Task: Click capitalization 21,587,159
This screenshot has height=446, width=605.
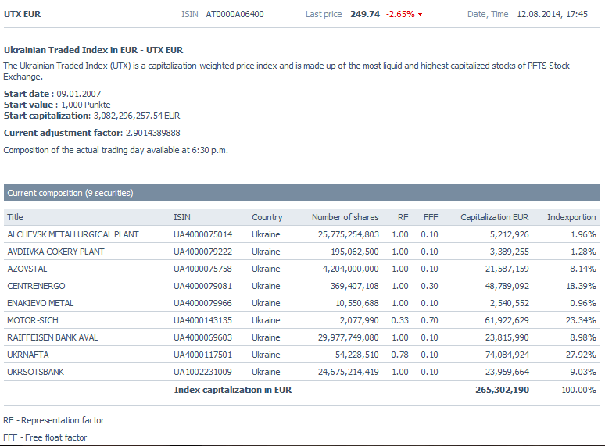Action: coord(507,269)
